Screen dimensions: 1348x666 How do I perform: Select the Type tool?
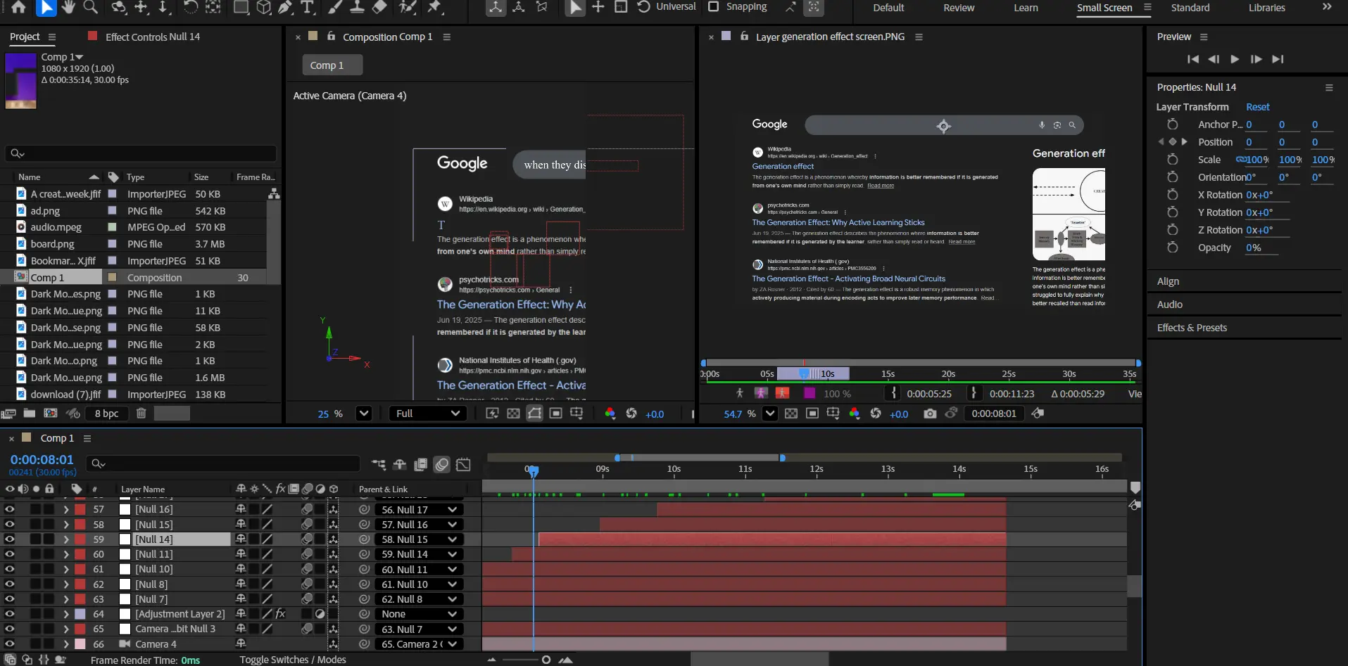click(x=308, y=7)
